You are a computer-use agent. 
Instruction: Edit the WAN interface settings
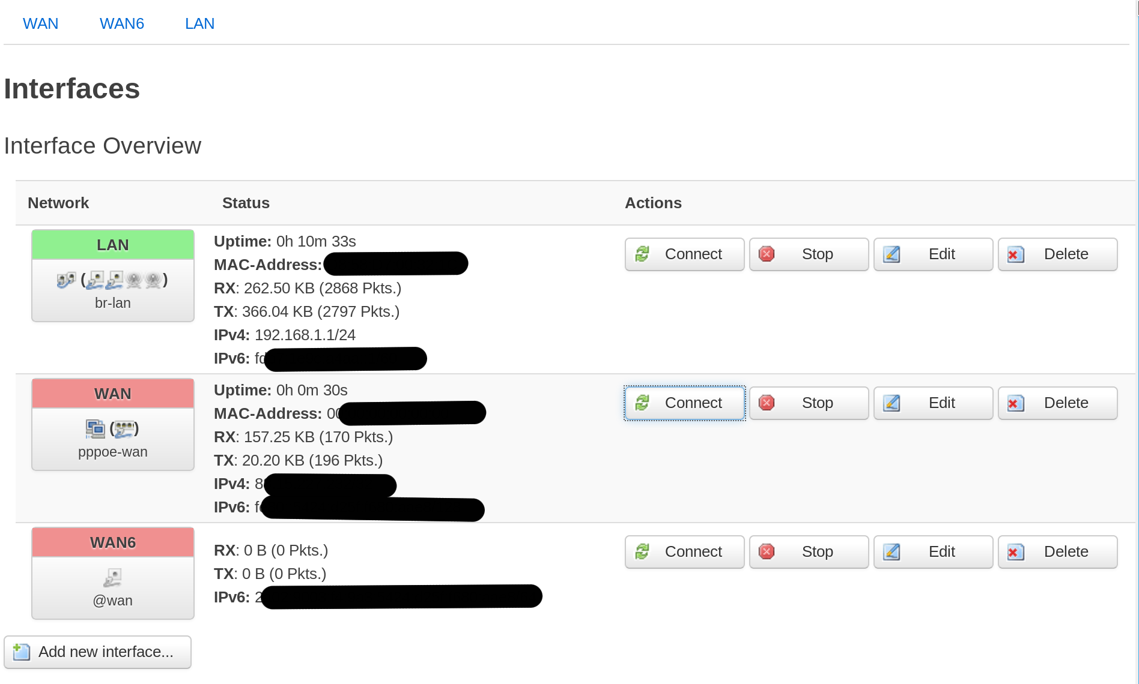(x=933, y=403)
